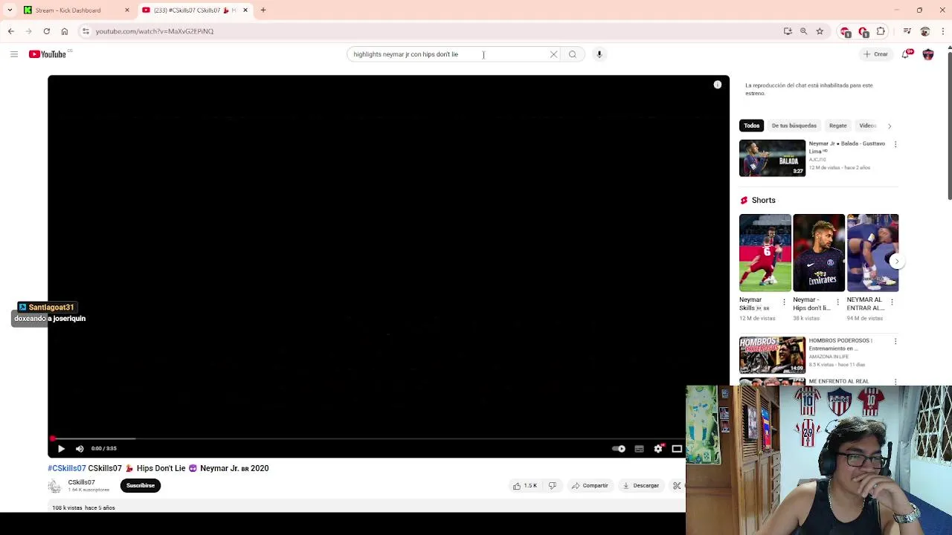Run the search with the magnifier icon
Screen dimensions: 952x535
573,54
